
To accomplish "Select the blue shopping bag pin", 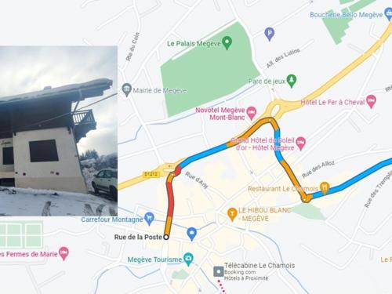I will pyautogui.click(x=192, y=234).
